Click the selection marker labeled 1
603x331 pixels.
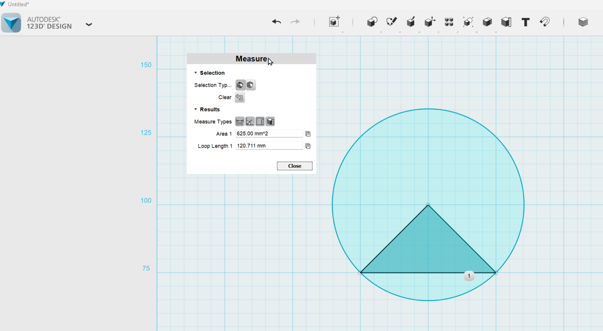pos(469,276)
